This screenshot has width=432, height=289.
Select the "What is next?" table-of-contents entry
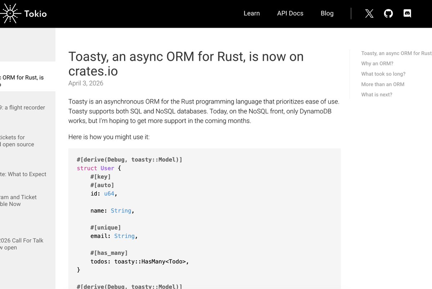[x=377, y=94]
